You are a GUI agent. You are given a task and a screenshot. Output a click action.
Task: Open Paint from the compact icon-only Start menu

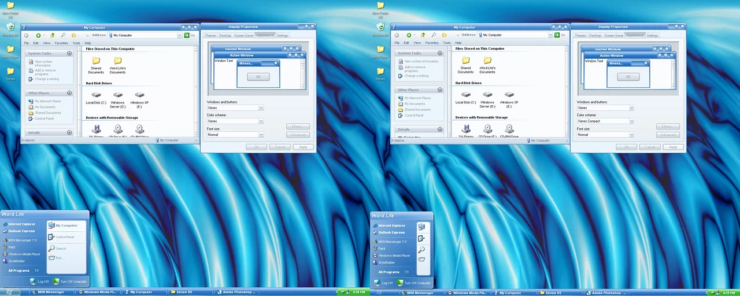click(x=382, y=249)
